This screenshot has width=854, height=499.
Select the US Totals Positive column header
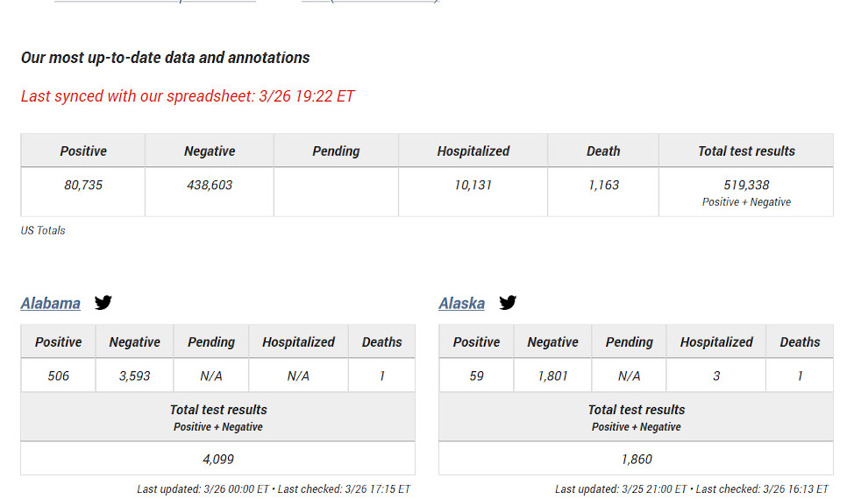point(83,151)
